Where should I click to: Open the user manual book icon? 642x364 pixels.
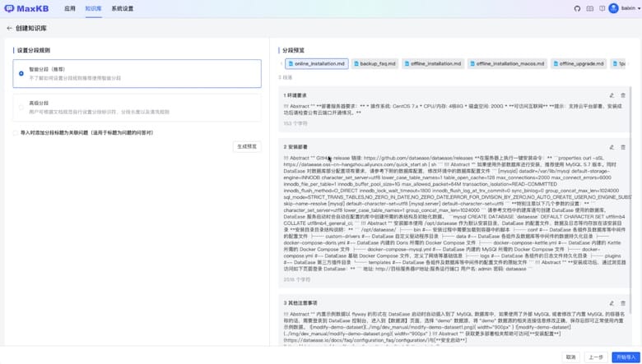[589, 8]
